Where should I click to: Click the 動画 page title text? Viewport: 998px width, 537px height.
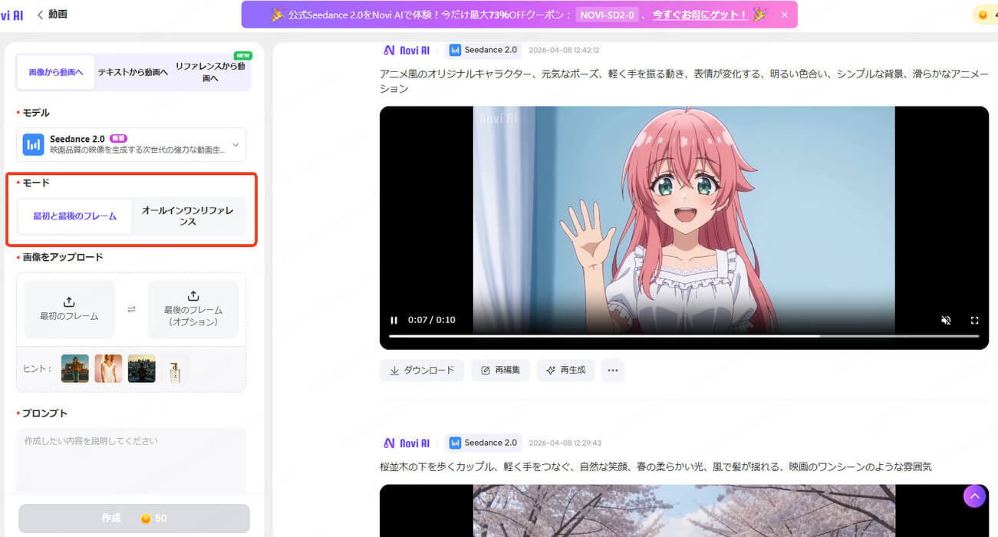click(58, 15)
